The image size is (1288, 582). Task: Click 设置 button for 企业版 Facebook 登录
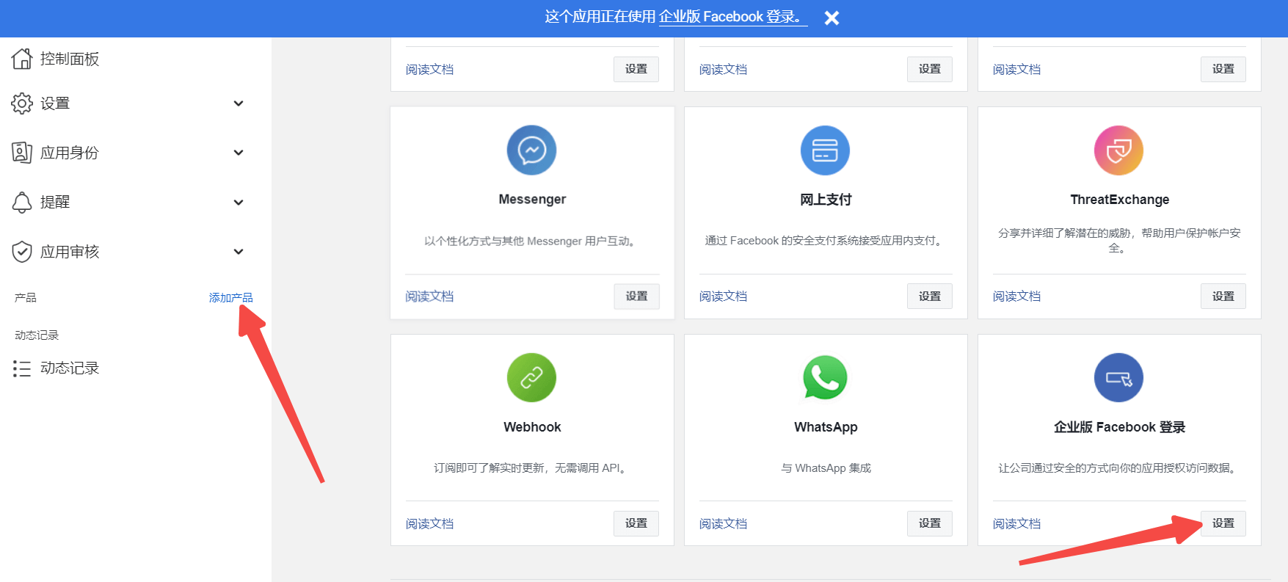pyautogui.click(x=1223, y=523)
